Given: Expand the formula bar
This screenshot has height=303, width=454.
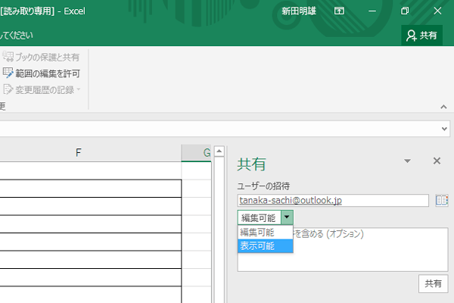Looking at the screenshot, I should (444, 129).
